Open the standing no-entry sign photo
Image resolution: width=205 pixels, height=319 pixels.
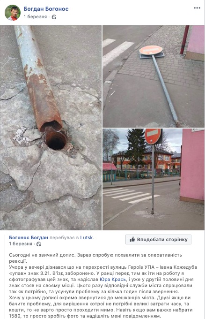click(154, 179)
